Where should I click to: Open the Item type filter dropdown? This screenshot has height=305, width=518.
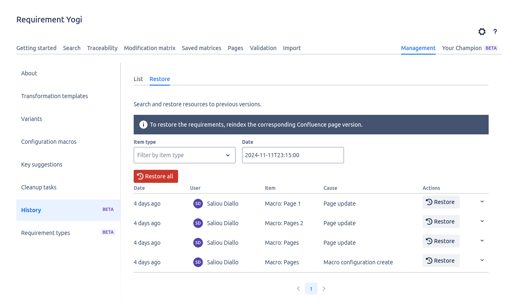coord(184,155)
